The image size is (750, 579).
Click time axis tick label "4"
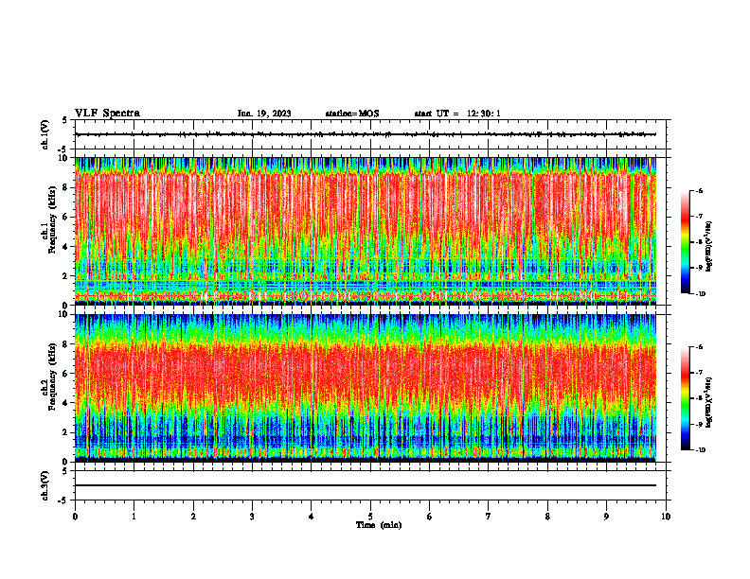pyautogui.click(x=312, y=517)
